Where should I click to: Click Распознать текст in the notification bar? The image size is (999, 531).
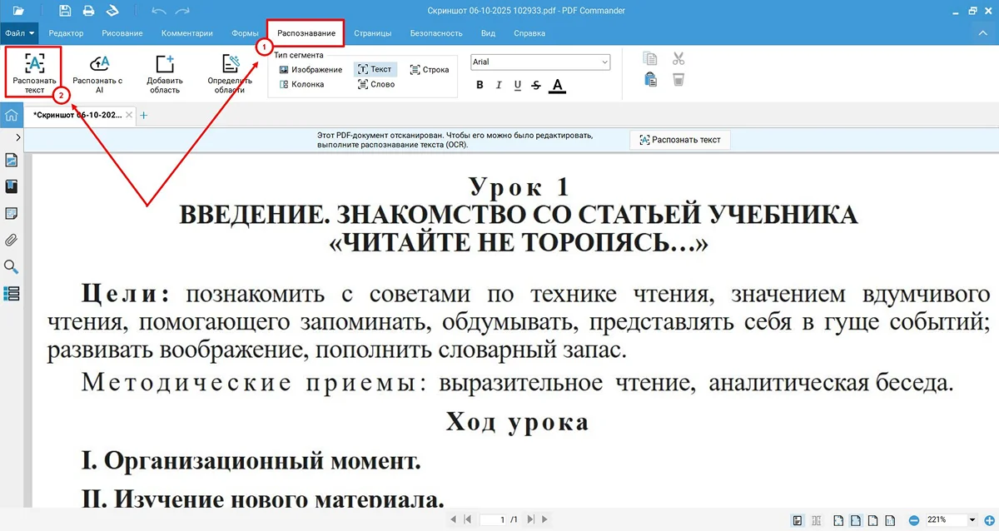point(680,140)
